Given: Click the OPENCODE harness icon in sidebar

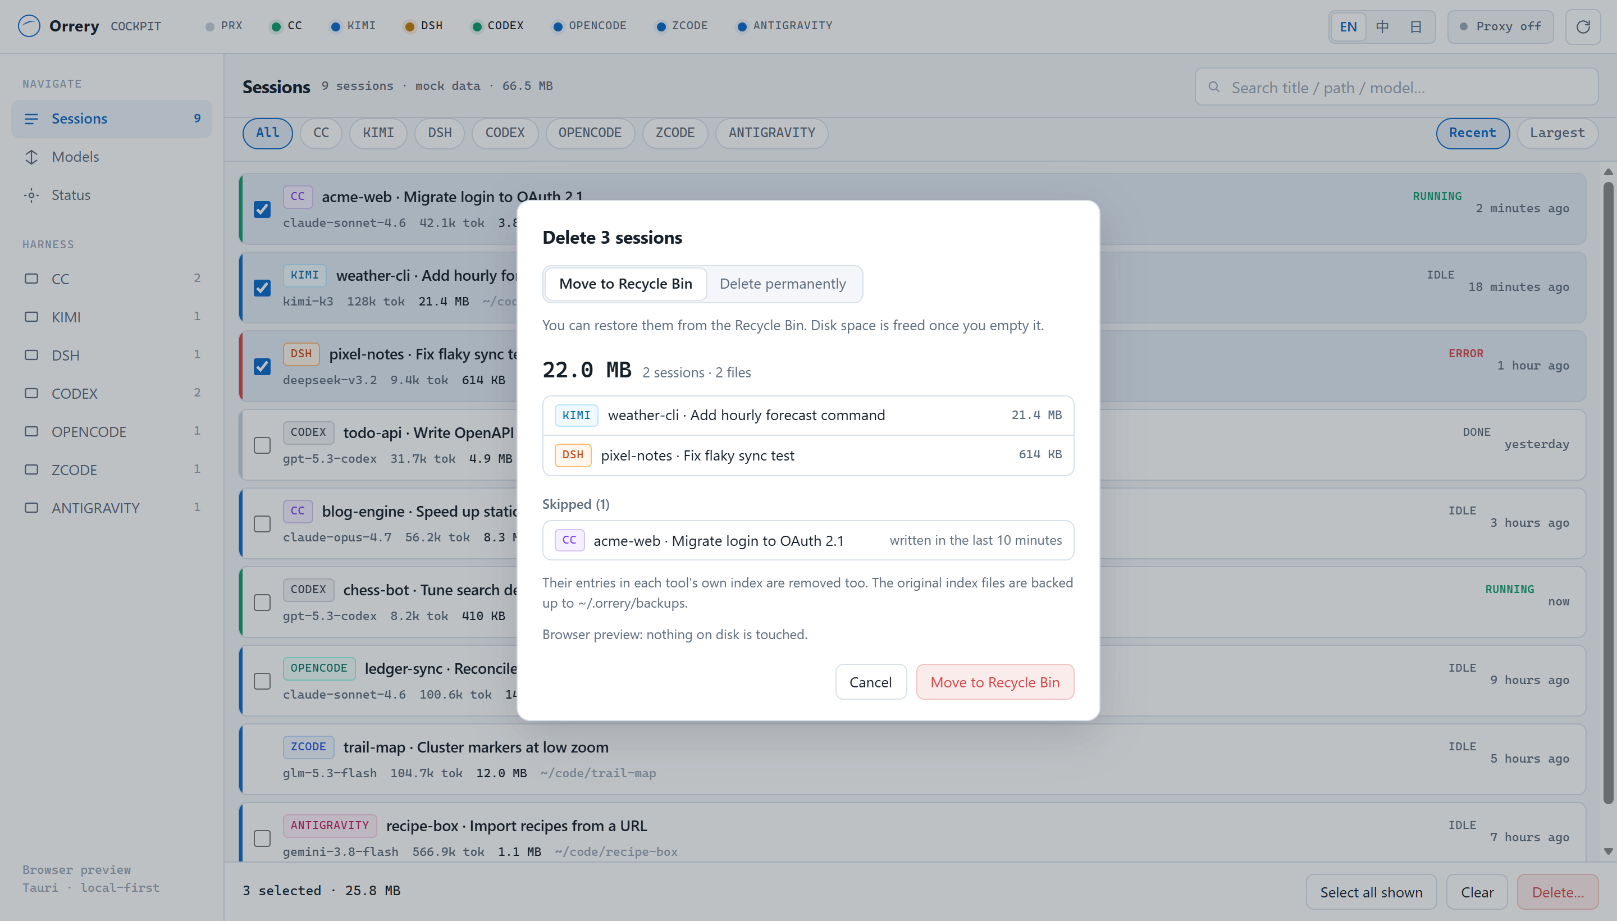Looking at the screenshot, I should 31,431.
